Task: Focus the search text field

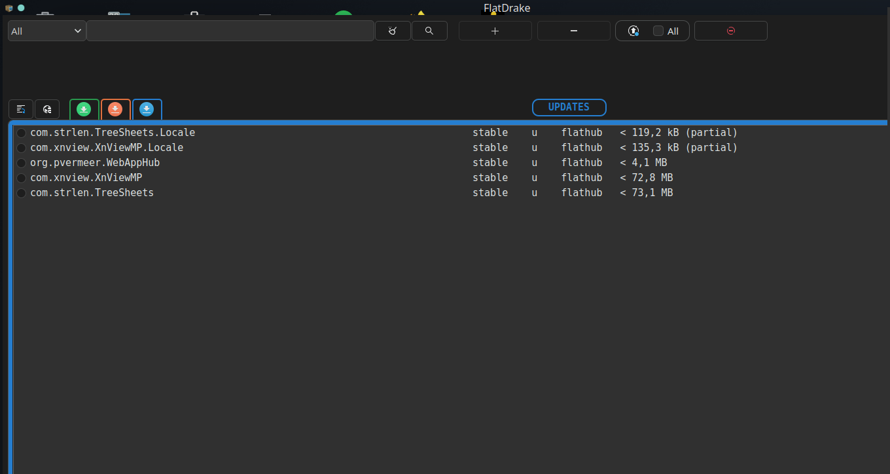Action: pos(230,31)
